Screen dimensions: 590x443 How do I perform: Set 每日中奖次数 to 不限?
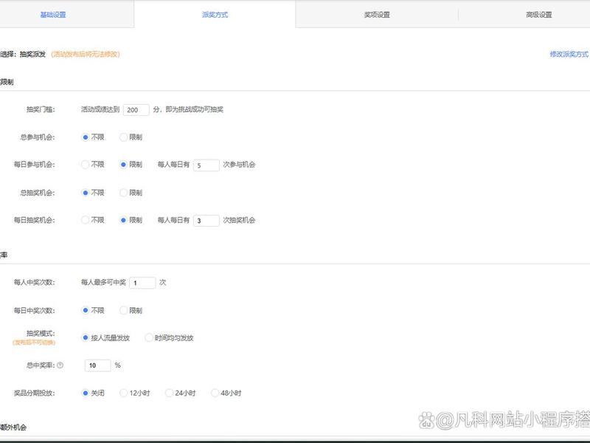[x=86, y=310]
